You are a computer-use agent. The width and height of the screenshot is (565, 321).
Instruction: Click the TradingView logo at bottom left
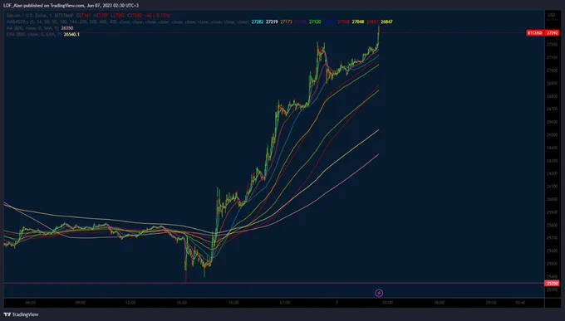click(21, 314)
